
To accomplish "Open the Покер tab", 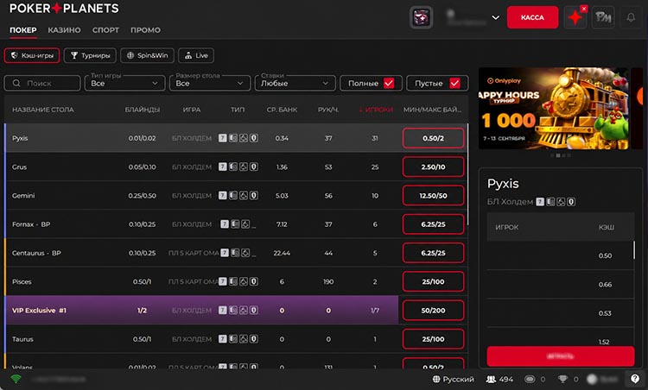I will [x=23, y=30].
